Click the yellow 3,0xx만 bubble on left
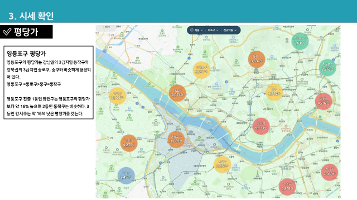The width and height of the screenshot is (357, 200). coord(118,96)
